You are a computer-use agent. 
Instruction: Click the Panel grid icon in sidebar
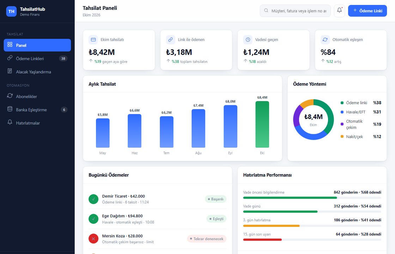10,44
